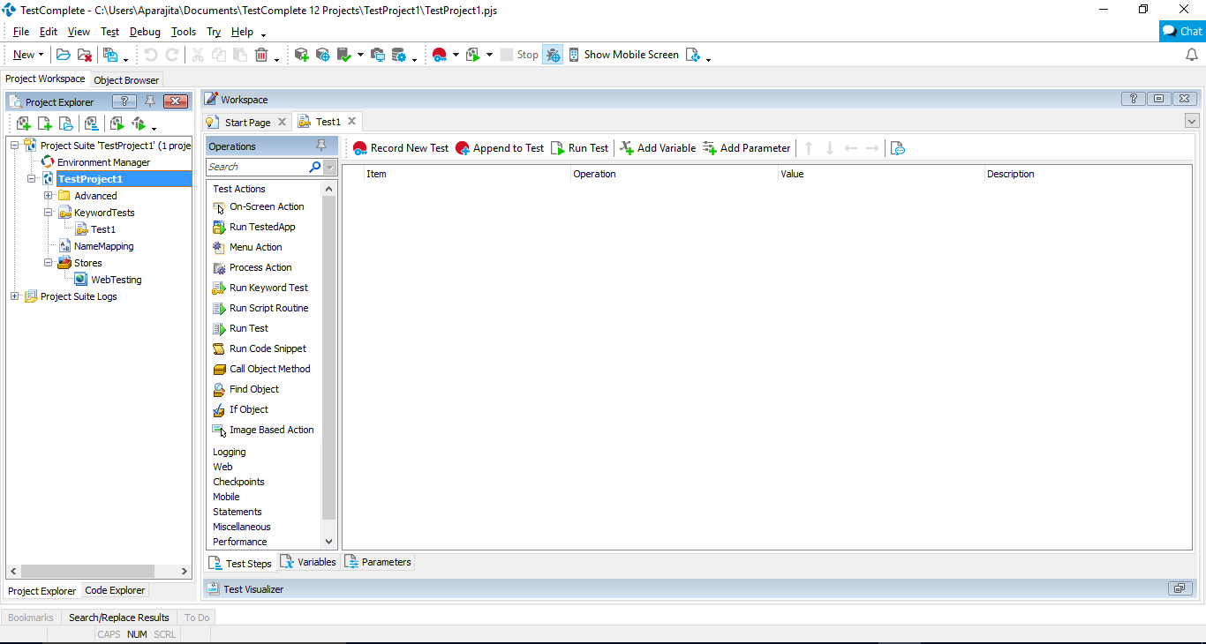Click Project Explorer panel help question icon
1206x644 pixels.
pos(124,101)
